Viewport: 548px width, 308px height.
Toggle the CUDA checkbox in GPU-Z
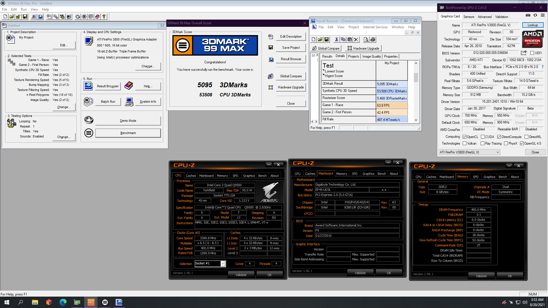[x=483, y=137]
